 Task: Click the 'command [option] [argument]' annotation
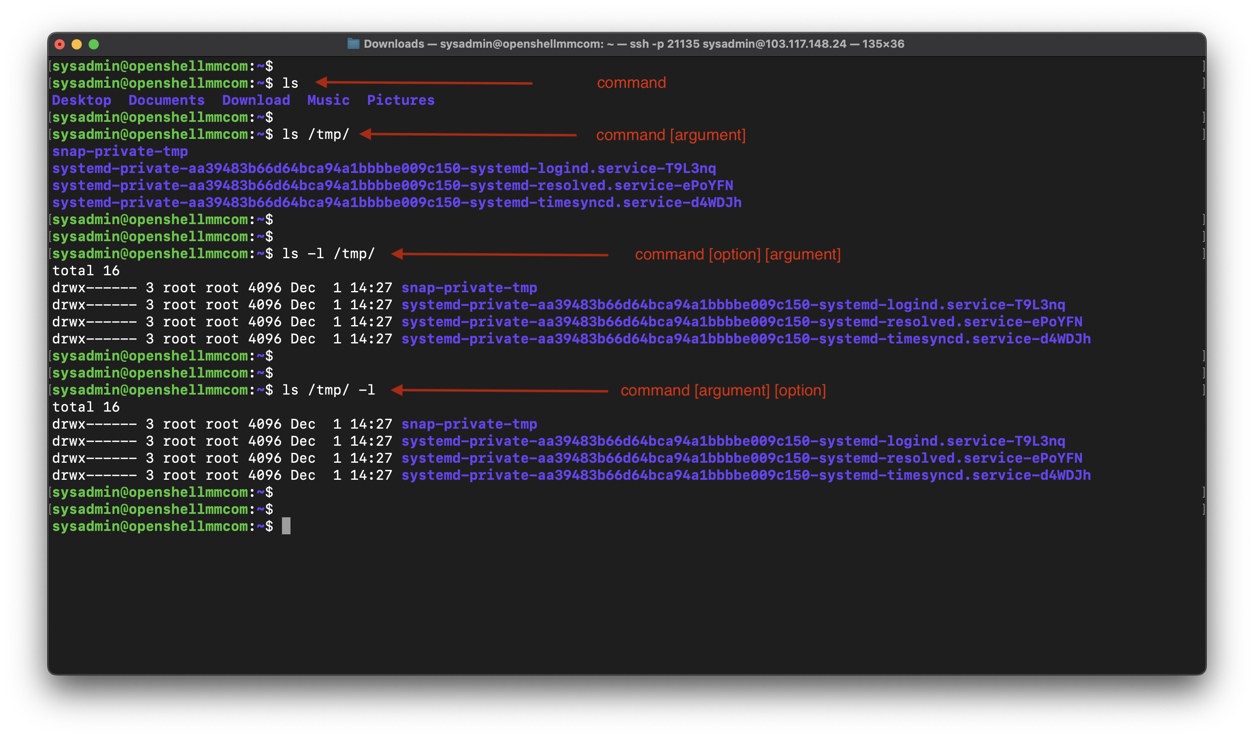click(737, 254)
